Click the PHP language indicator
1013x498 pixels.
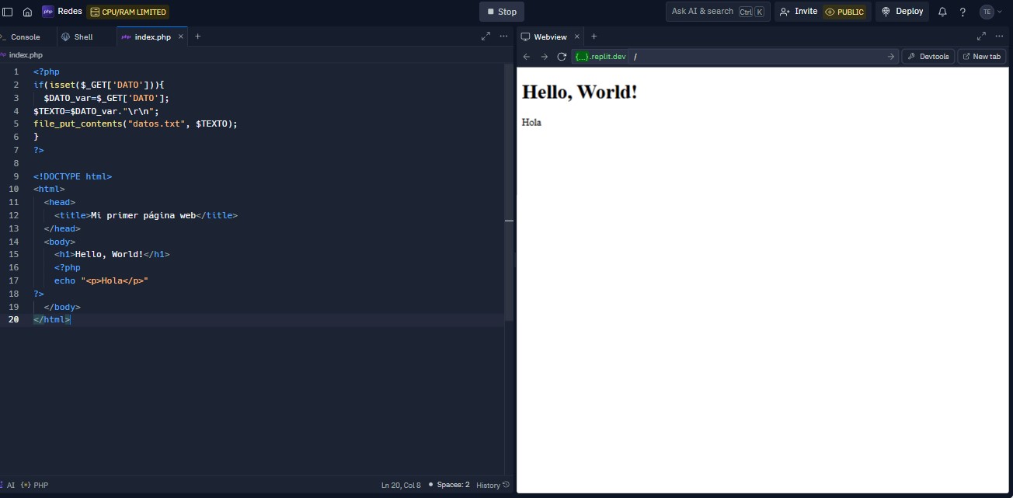(x=35, y=485)
